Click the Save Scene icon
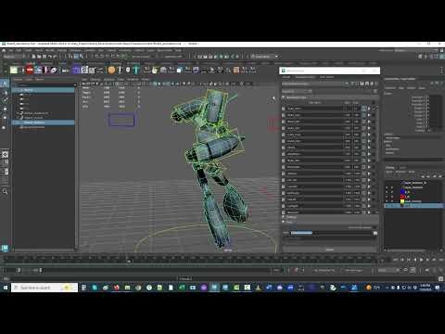 point(44,57)
